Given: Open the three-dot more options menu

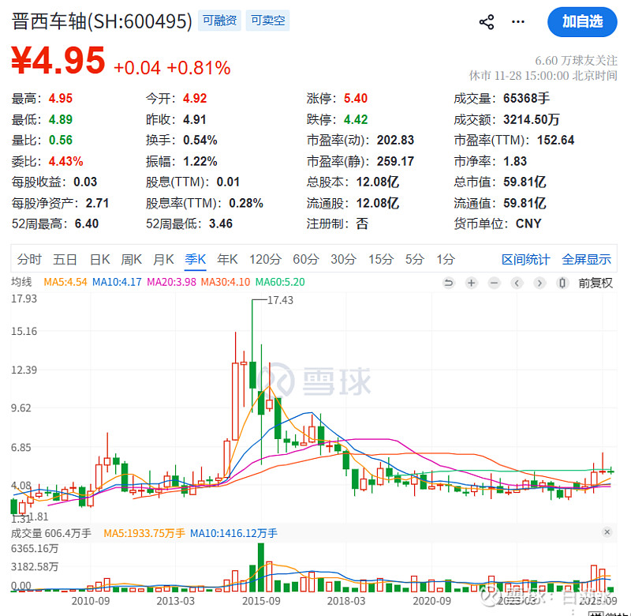Looking at the screenshot, I should 518,22.
